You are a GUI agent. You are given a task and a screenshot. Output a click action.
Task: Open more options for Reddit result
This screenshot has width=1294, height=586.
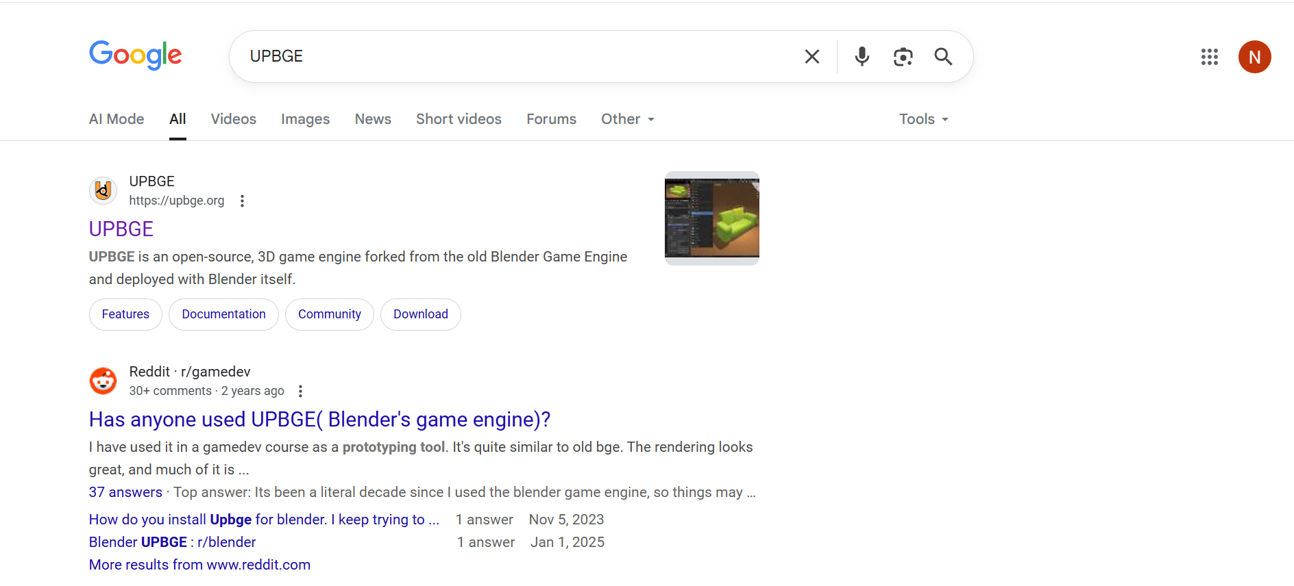click(x=300, y=391)
